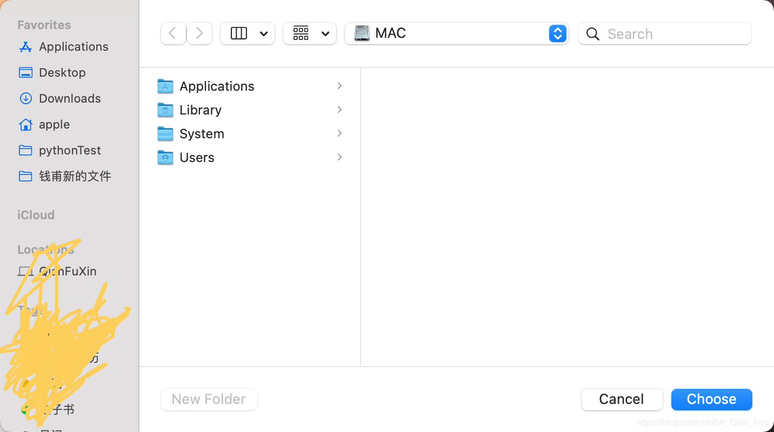The width and height of the screenshot is (774, 432).
Task: Click the grid grouping icon in toolbar
Action: pyautogui.click(x=301, y=33)
